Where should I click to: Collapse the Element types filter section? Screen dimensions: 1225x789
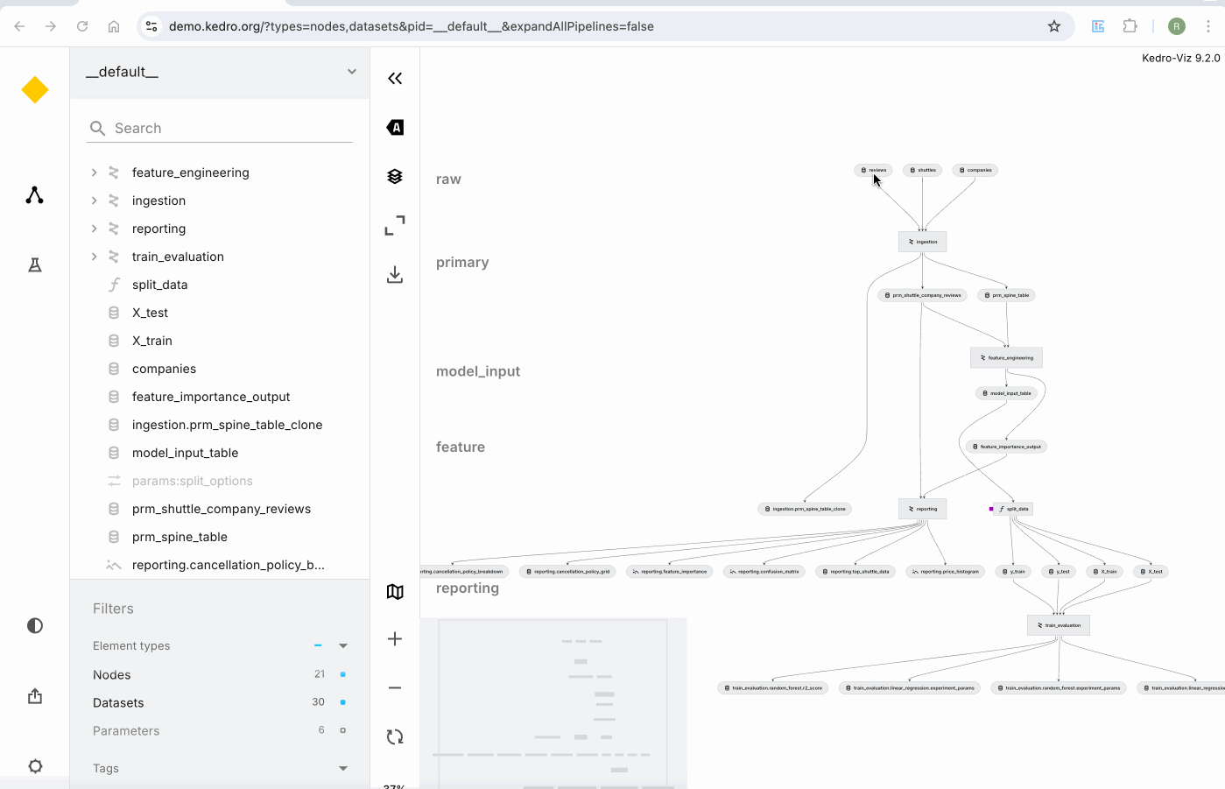(x=343, y=645)
